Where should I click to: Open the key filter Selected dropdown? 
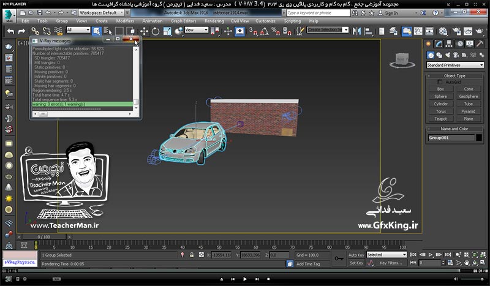(386, 255)
